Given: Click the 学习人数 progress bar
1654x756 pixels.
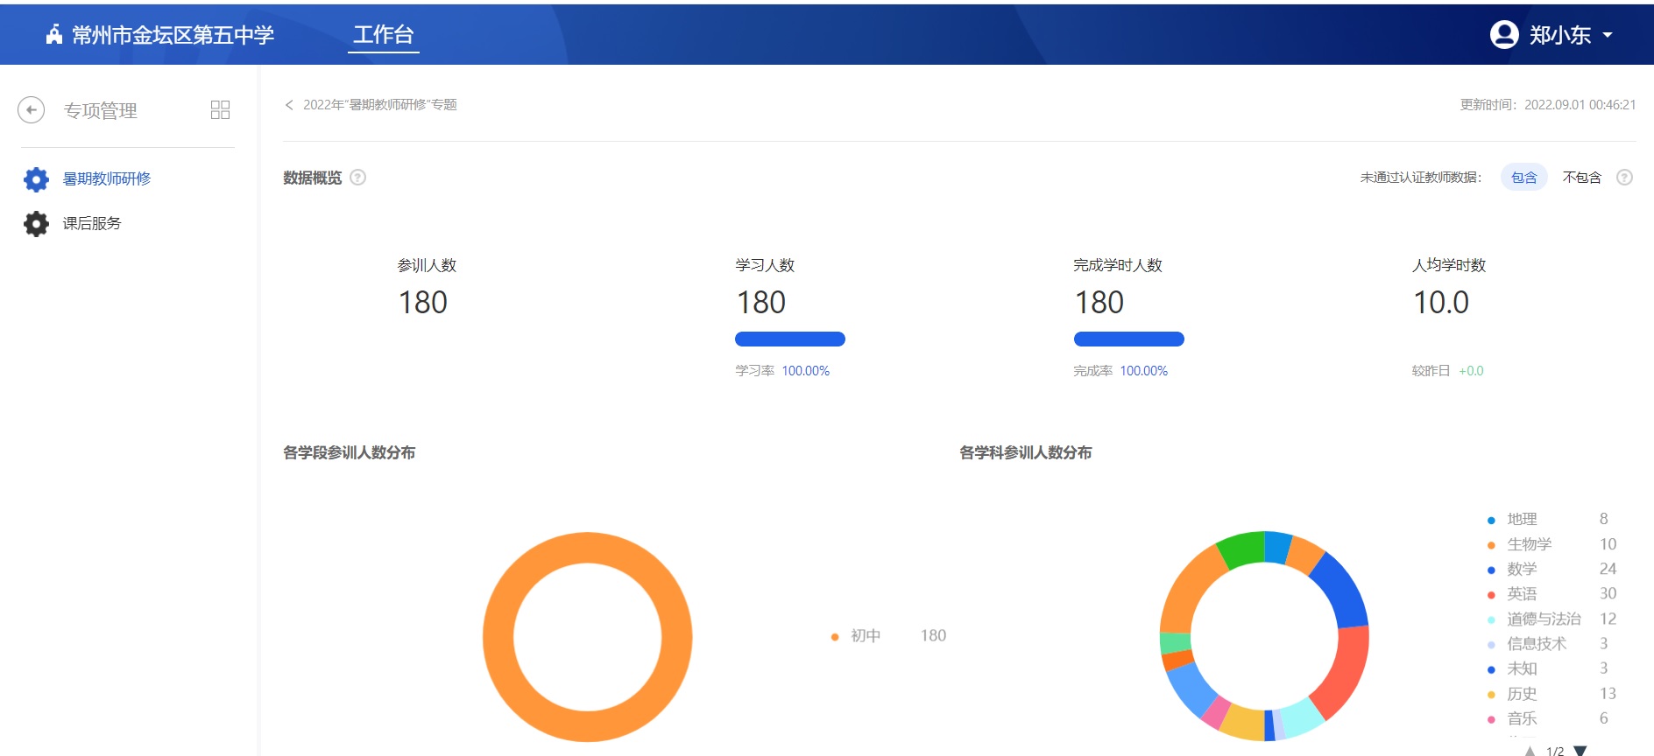Looking at the screenshot, I should click(790, 339).
